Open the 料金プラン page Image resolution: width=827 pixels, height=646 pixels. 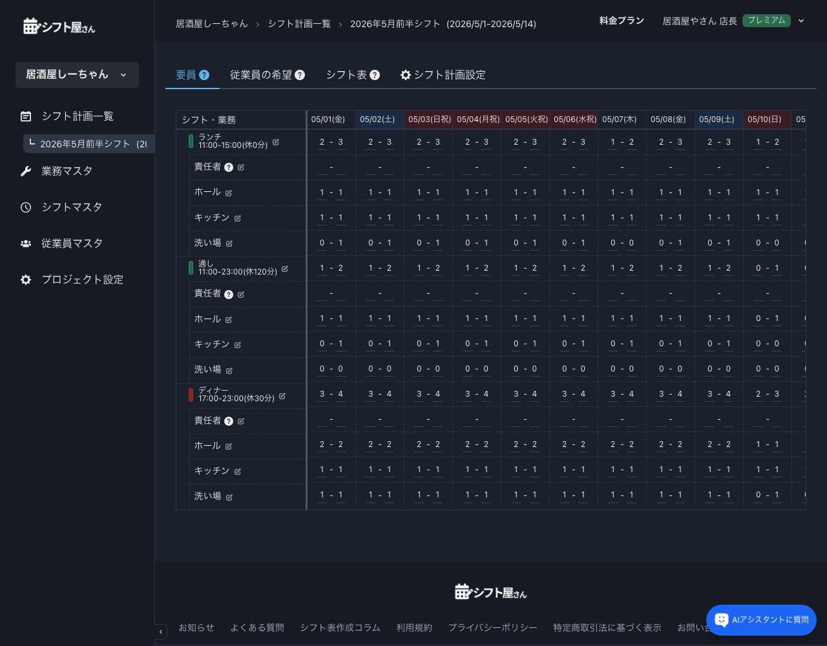tap(622, 20)
